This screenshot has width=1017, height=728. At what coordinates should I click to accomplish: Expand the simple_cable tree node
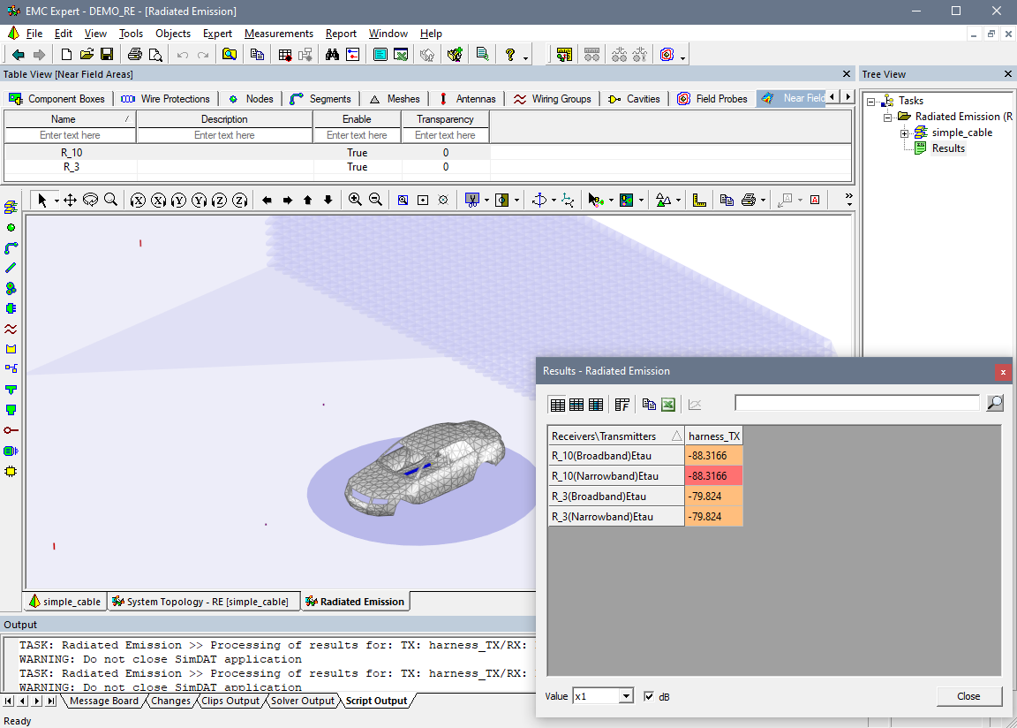point(904,133)
